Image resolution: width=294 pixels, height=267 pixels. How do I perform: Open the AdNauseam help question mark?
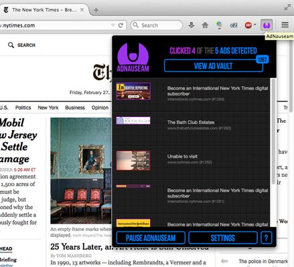pos(266,238)
